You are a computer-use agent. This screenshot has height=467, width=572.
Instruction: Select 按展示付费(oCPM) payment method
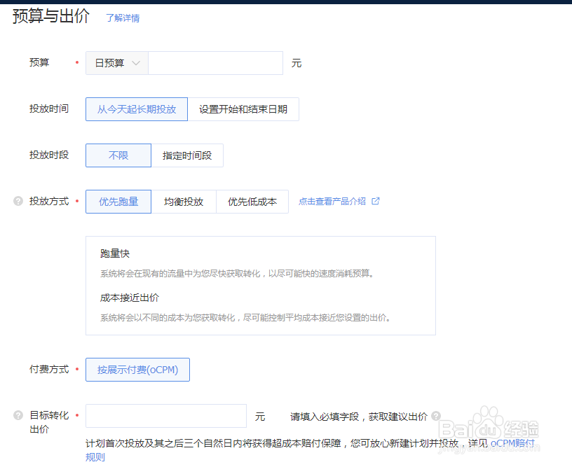[138, 370]
